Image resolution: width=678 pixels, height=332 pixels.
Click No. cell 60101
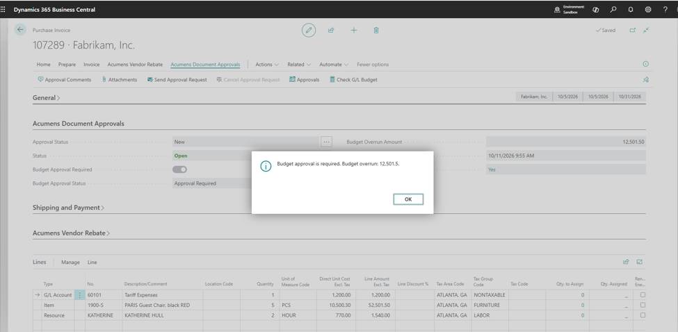(104, 295)
